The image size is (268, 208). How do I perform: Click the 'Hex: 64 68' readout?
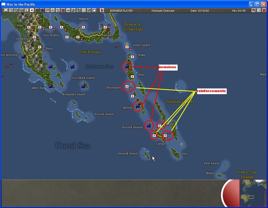(239, 11)
